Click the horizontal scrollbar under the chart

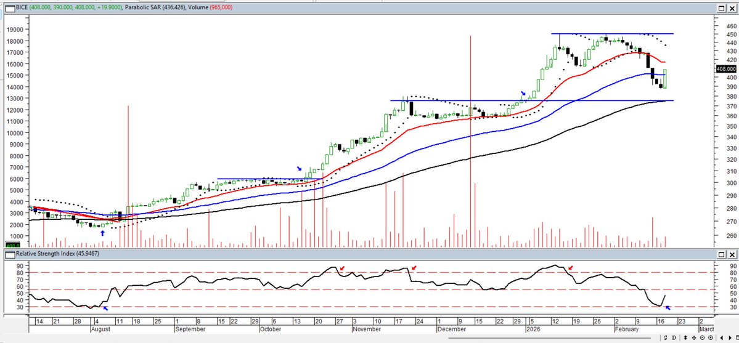tap(549, 337)
